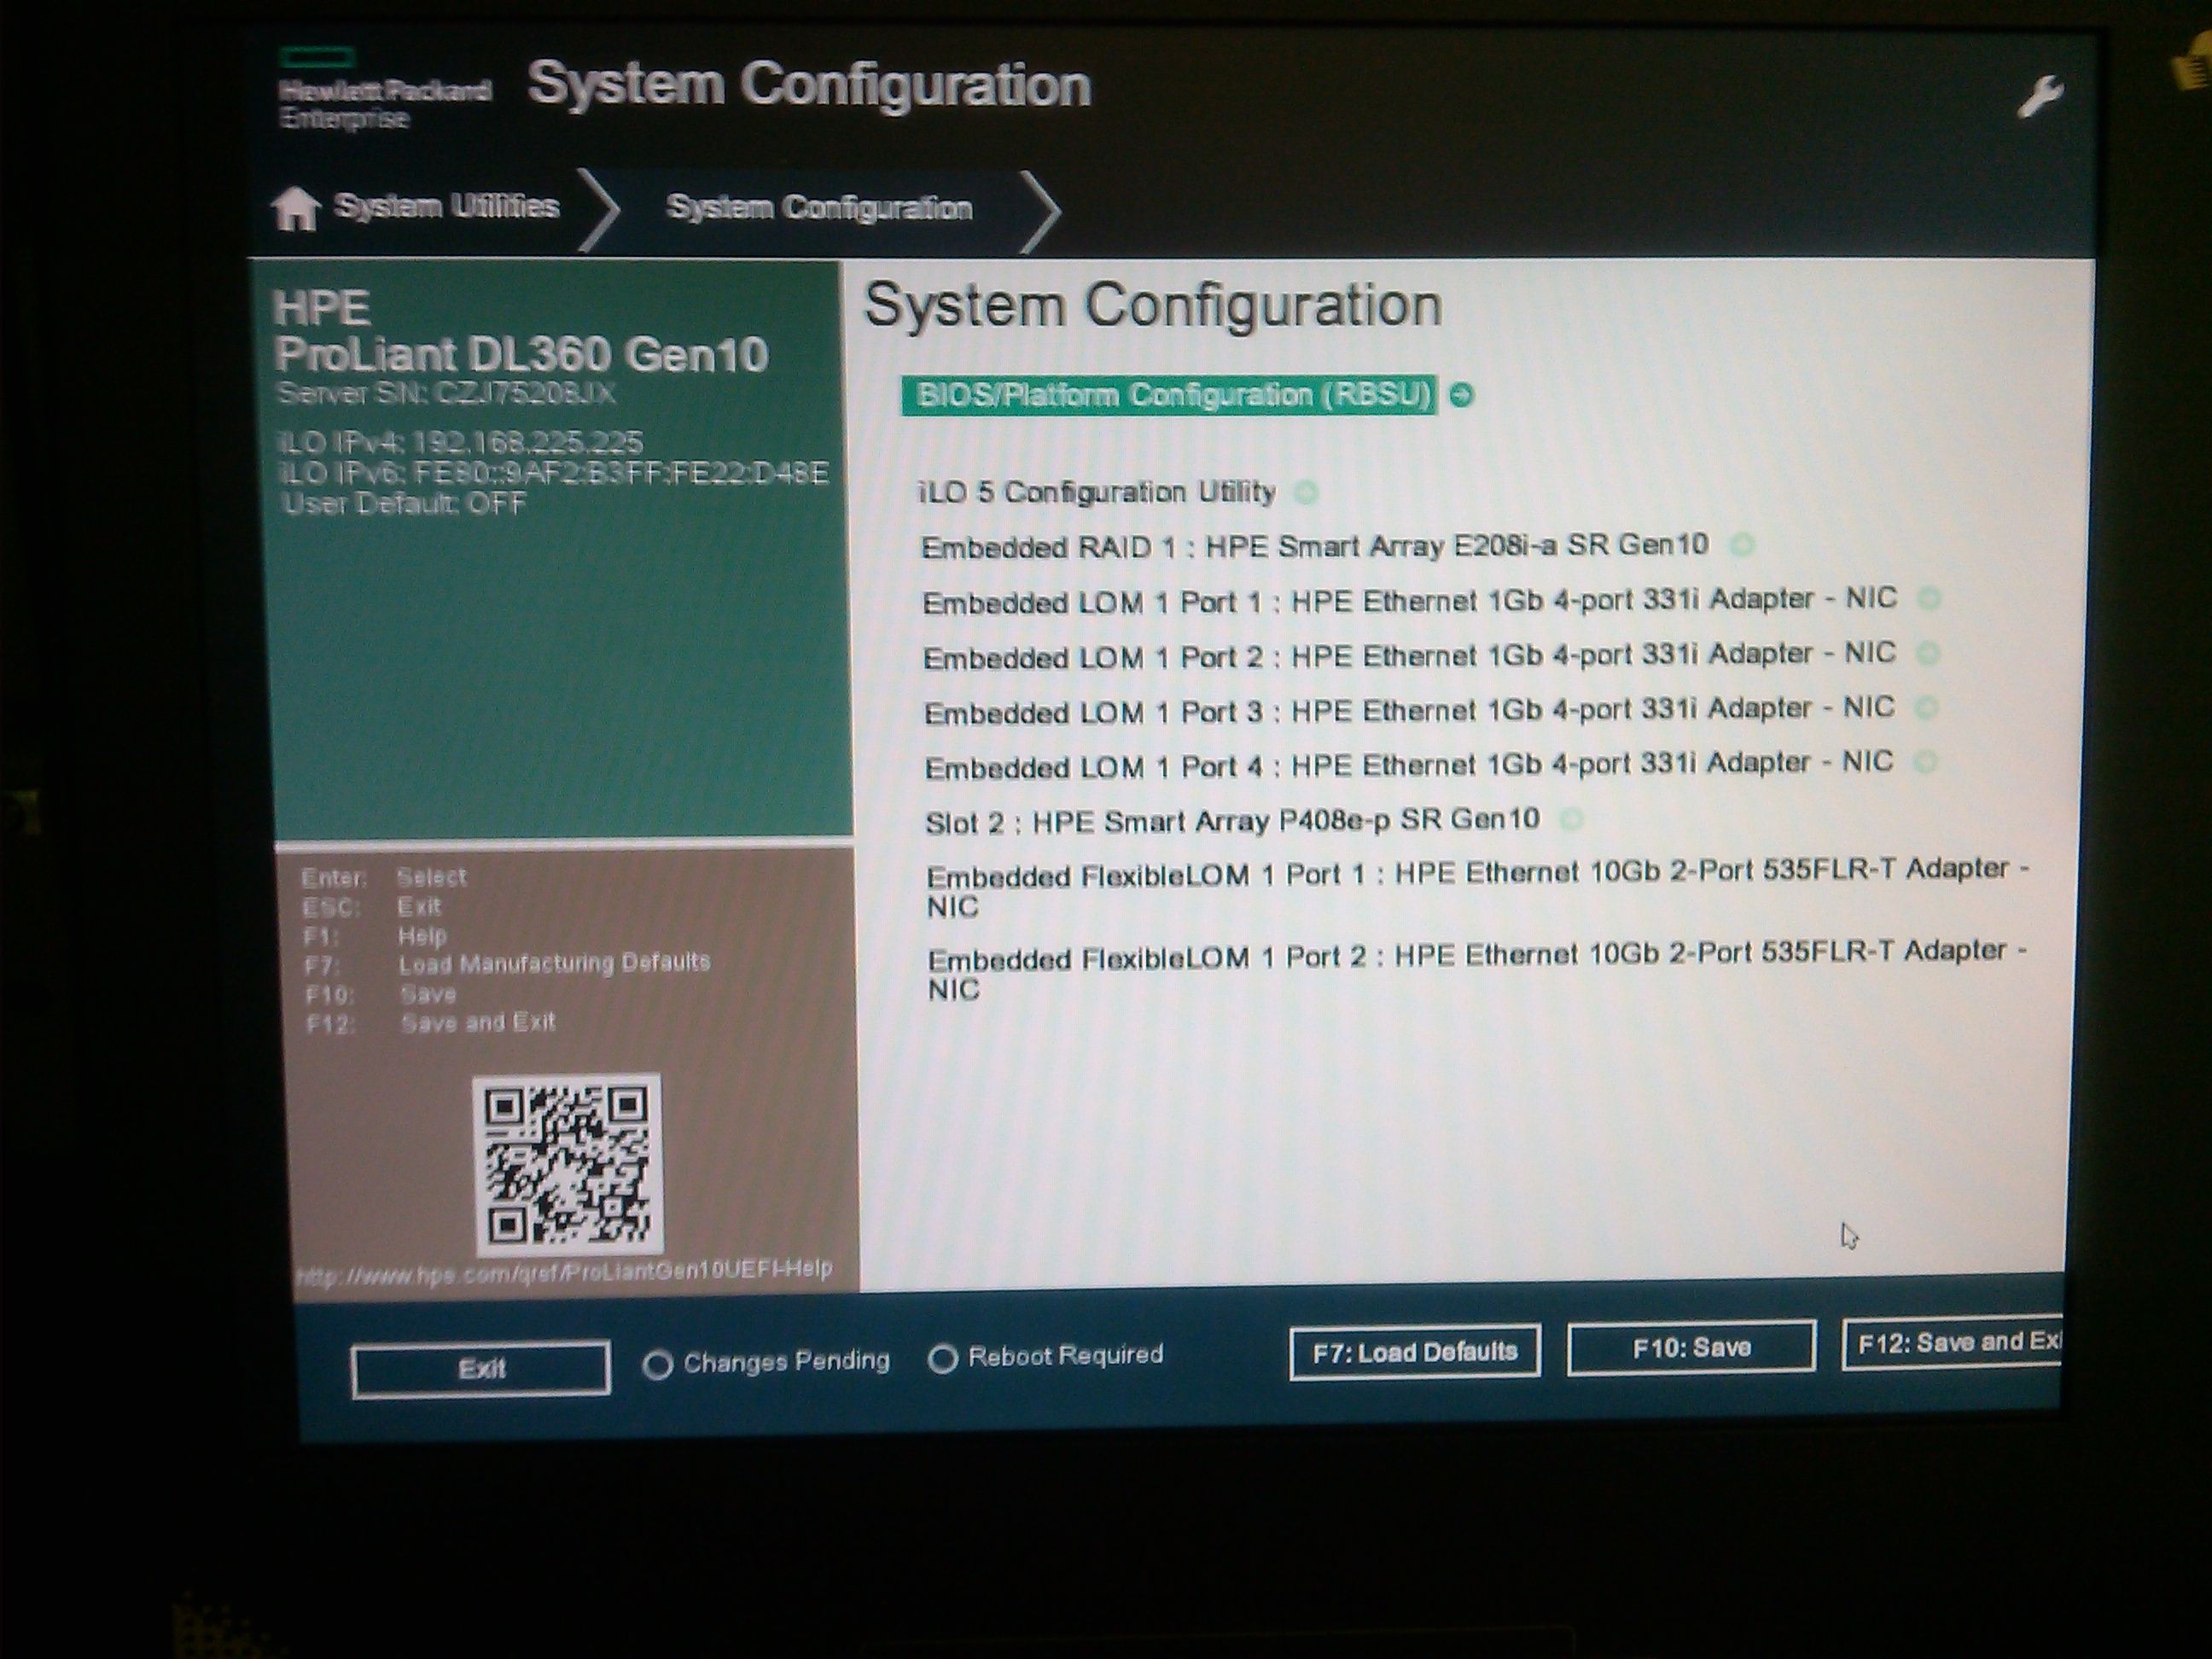Select Embedded LOM 1 Port 3 adapter
The height and width of the screenshot is (1659, 2212).
pos(1409,710)
